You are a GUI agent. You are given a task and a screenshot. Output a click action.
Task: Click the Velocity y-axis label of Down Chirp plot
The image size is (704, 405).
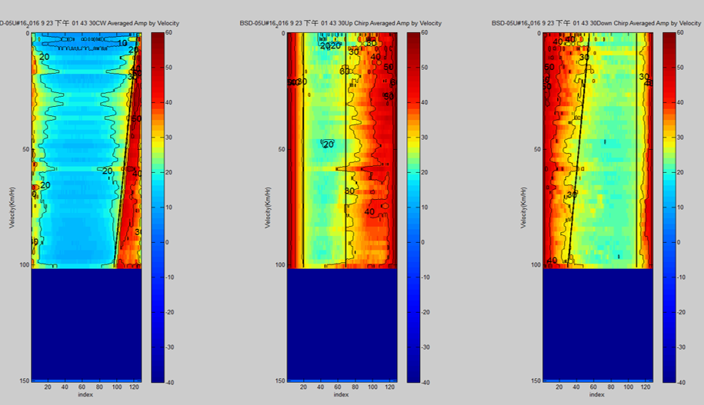522,207
